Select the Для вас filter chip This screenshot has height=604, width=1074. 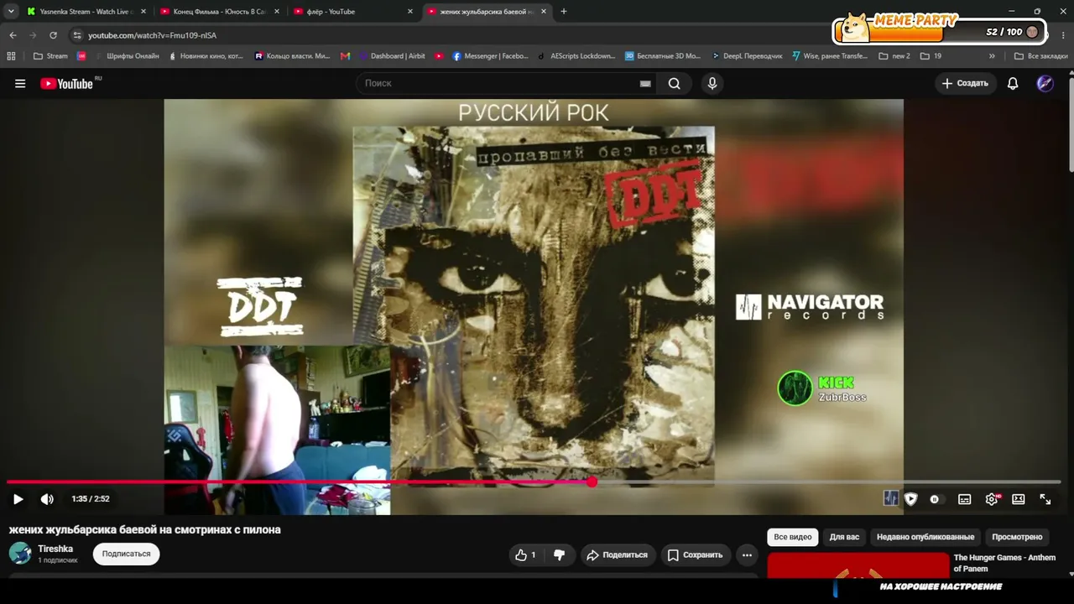coord(844,537)
